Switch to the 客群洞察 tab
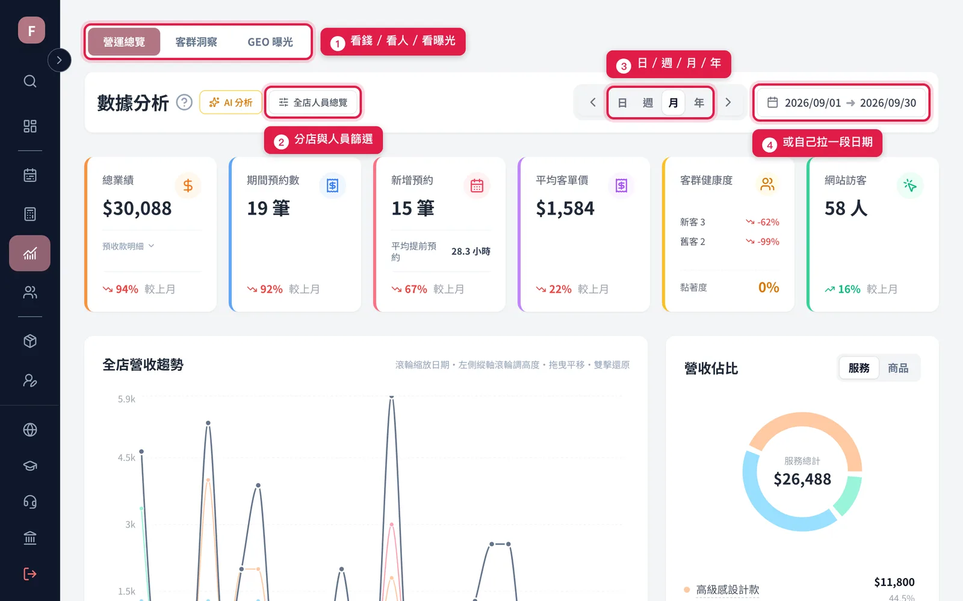The width and height of the screenshot is (963, 601). tap(196, 42)
